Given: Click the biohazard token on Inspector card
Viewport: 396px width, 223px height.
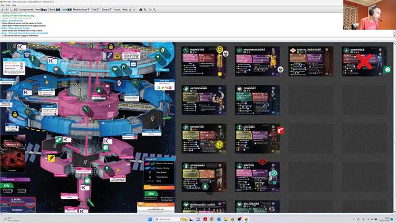Looking at the screenshot, I should pyautogui.click(x=225, y=54).
